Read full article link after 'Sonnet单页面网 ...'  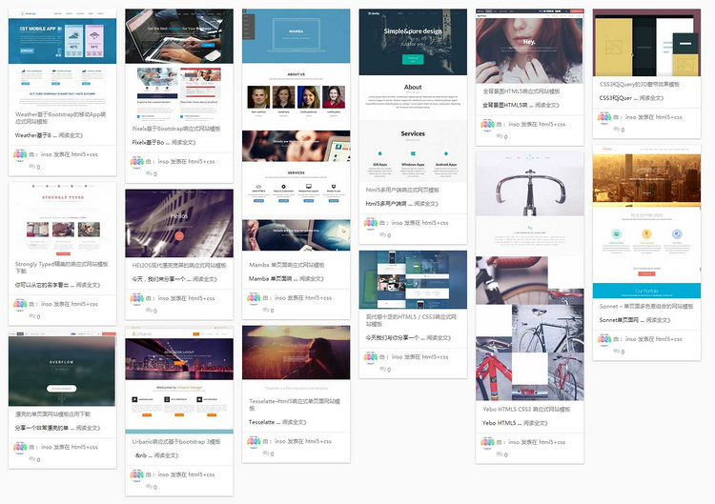[x=658, y=320]
